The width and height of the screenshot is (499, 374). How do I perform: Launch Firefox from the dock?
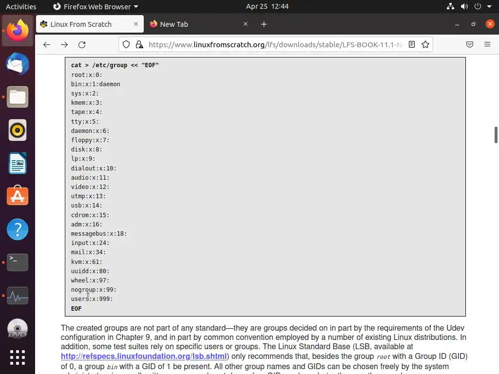tap(18, 31)
